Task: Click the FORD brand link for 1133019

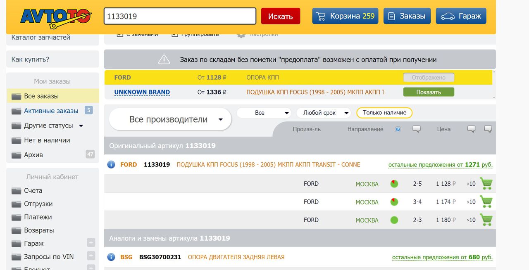Action: [x=129, y=164]
